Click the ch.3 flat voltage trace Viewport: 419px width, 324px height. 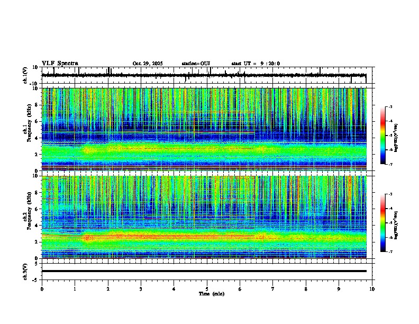(204, 271)
